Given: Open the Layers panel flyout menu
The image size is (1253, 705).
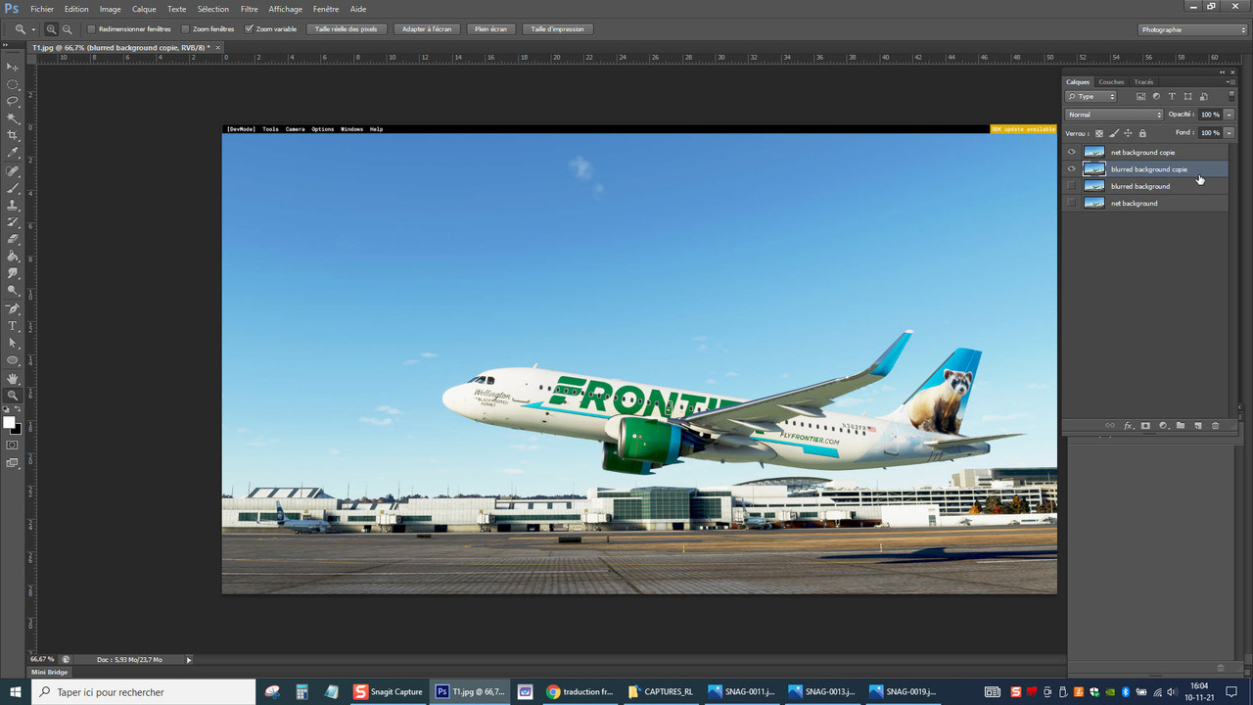Looking at the screenshot, I should pos(1231,82).
